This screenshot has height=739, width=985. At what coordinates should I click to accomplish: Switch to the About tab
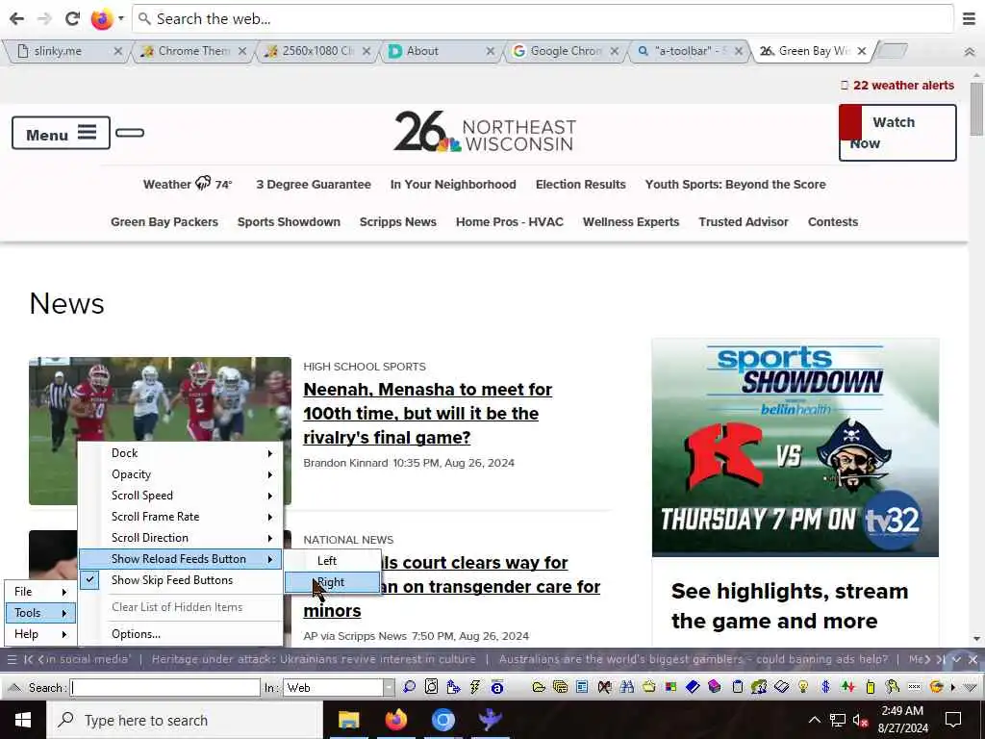pyautogui.click(x=440, y=51)
